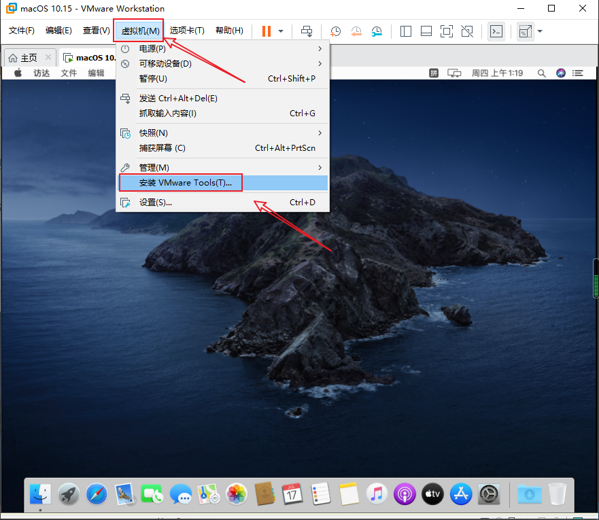Open the App Store in the Dock
The width and height of the screenshot is (599, 520).
click(461, 494)
